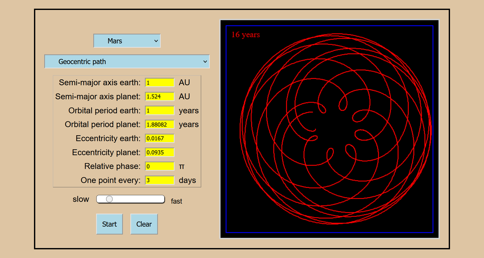Open the Mars planet dropdown
The height and width of the screenshot is (258, 484).
(x=127, y=41)
